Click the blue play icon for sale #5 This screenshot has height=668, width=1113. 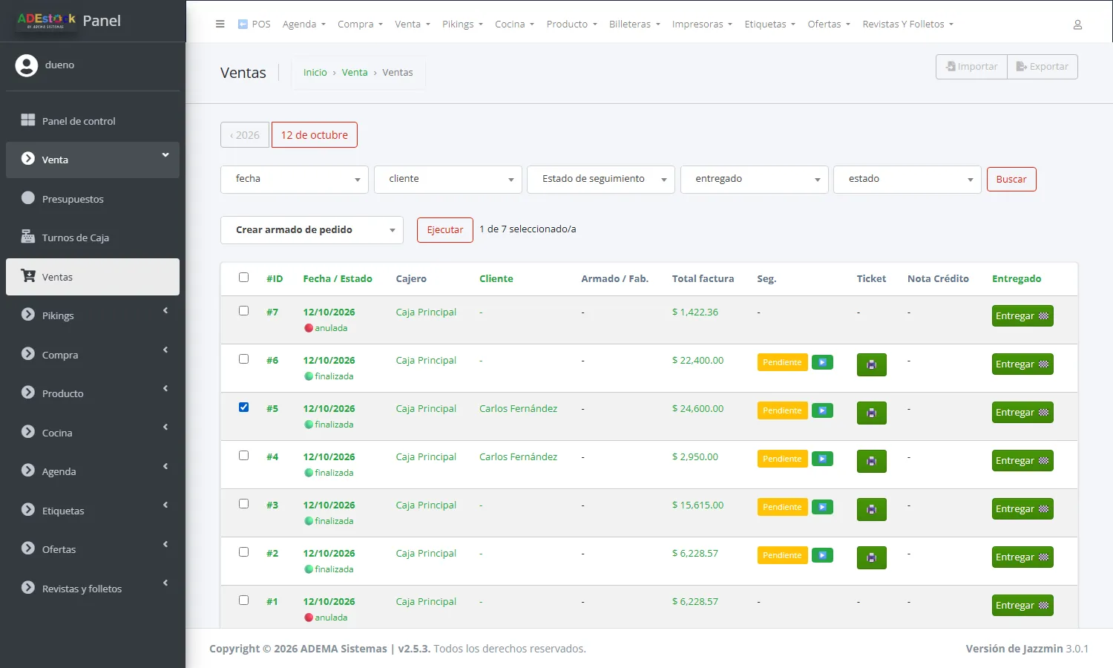tap(822, 410)
